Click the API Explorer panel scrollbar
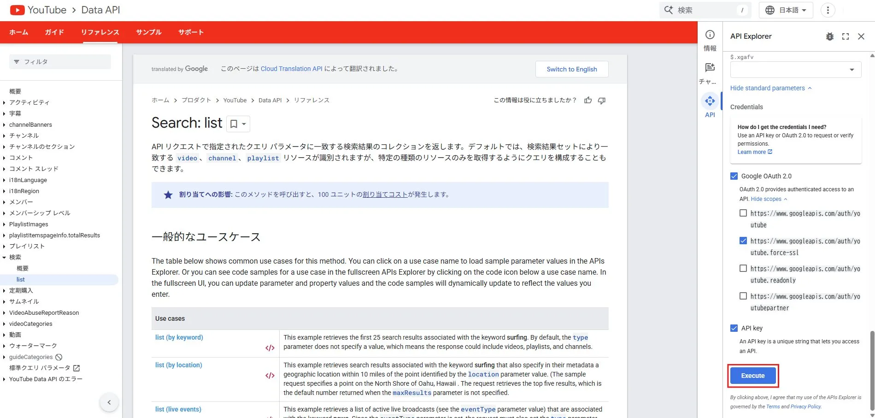This screenshot has height=418, width=875. 872,370
